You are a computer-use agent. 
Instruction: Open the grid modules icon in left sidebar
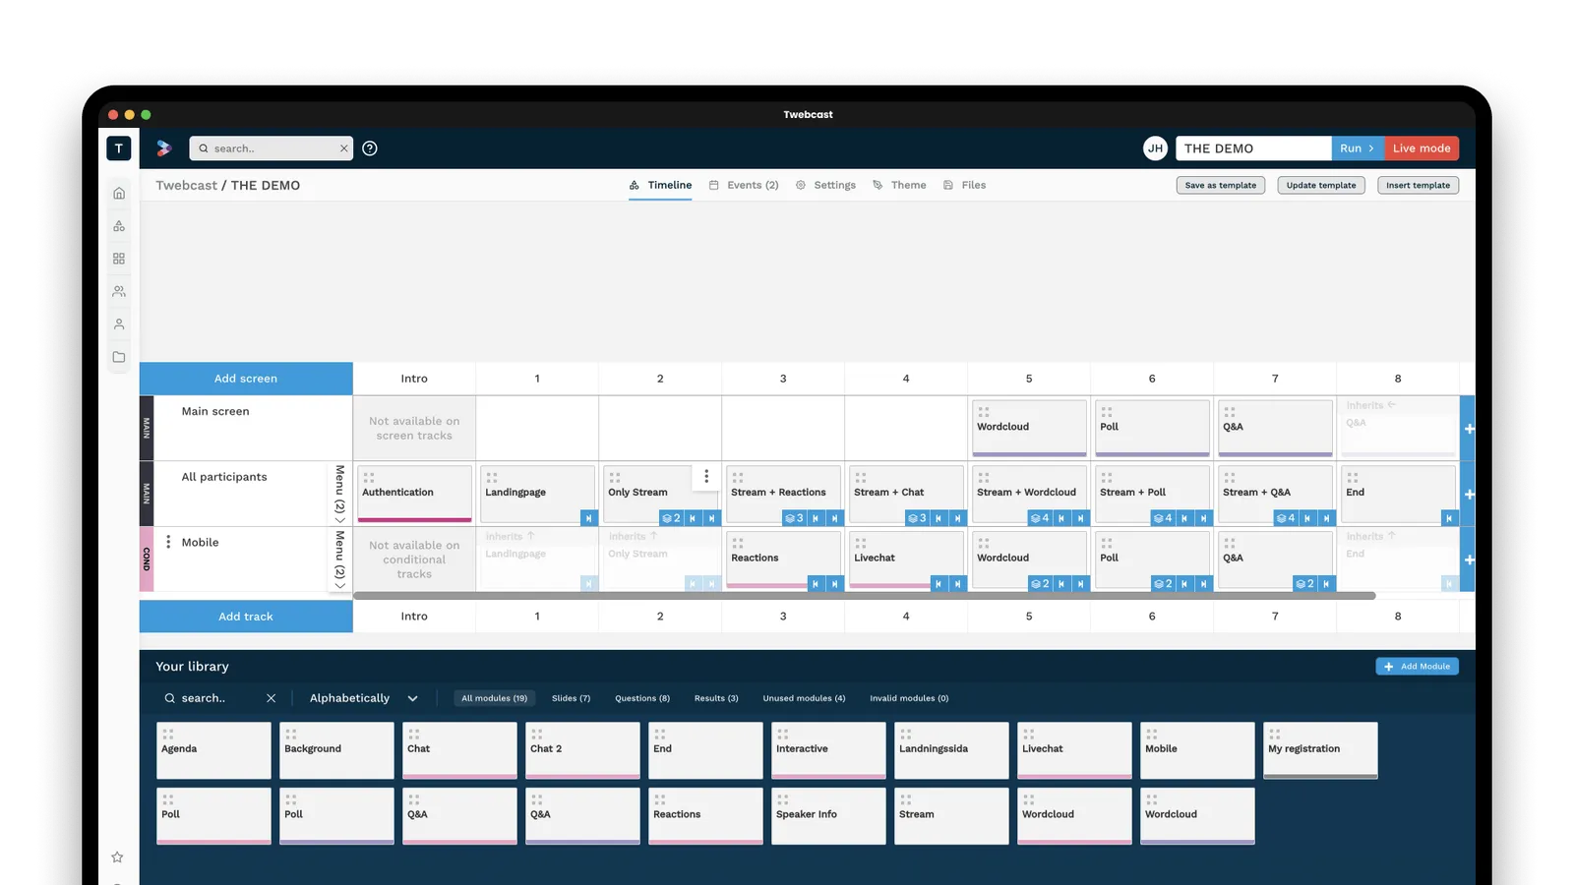pyautogui.click(x=119, y=259)
